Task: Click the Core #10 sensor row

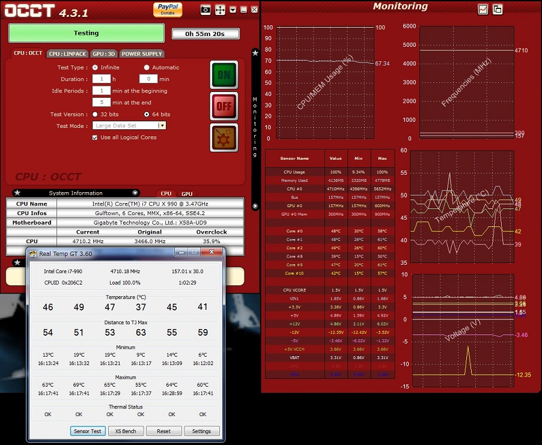Action: [330, 273]
